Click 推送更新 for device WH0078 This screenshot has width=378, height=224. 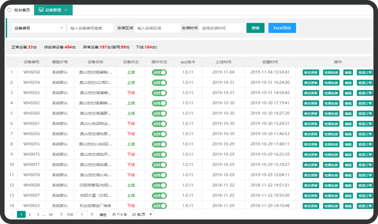pyautogui.click(x=310, y=175)
